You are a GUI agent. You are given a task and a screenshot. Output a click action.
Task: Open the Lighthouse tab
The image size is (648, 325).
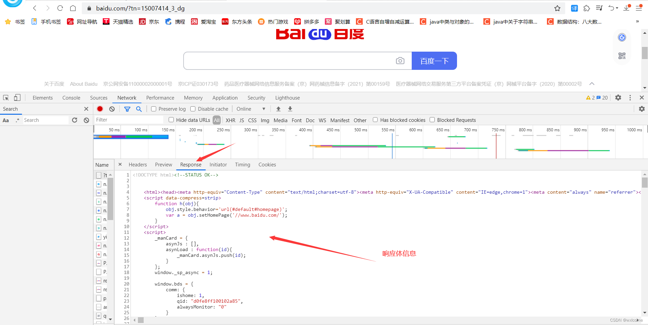287,98
